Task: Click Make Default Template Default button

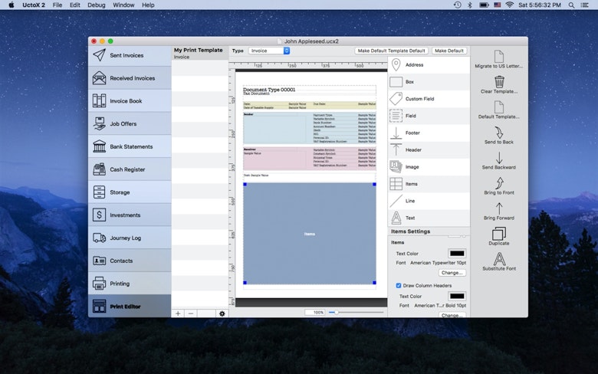Action: [x=391, y=51]
